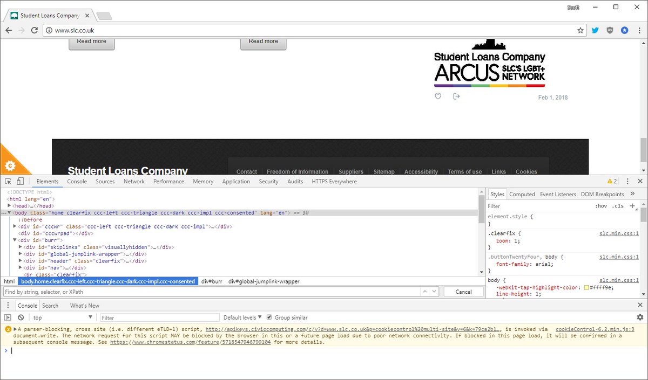Screen dimensions: 648x380
Task: Click the browser forward arrow
Action: click(22, 31)
